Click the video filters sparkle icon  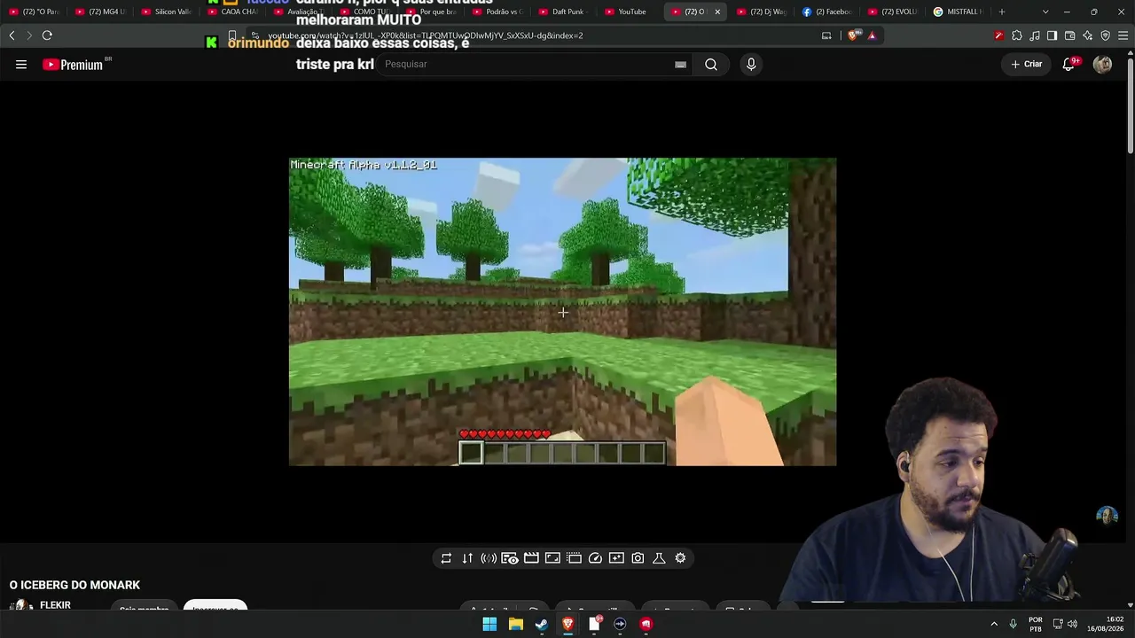616,558
